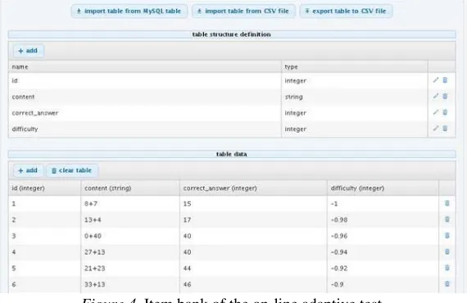
Task: Click the difficulty (integer) column header
Action: click(383, 188)
